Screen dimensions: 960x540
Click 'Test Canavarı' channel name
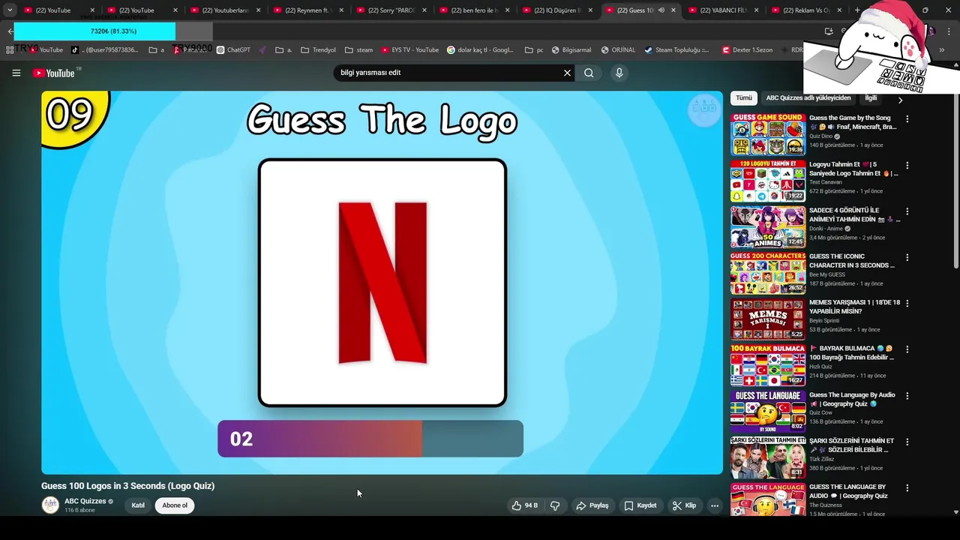[x=826, y=182]
